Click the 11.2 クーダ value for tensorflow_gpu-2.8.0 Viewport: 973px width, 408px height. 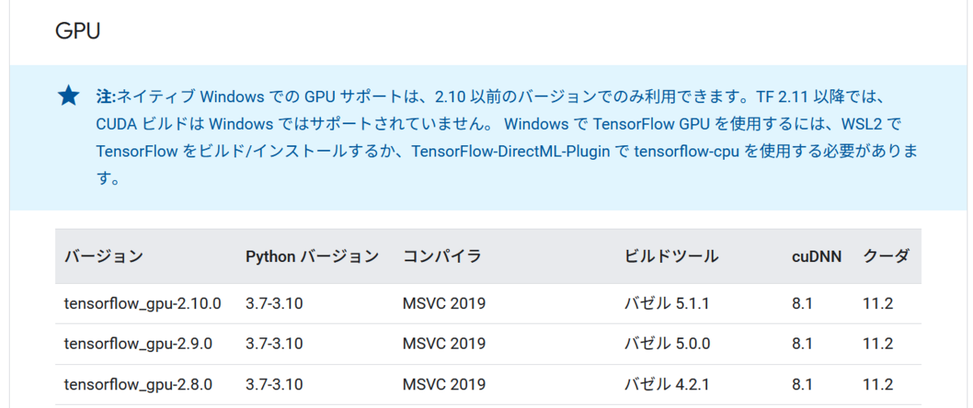pos(878,384)
